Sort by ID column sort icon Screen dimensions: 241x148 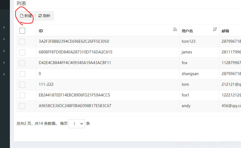click(175, 29)
